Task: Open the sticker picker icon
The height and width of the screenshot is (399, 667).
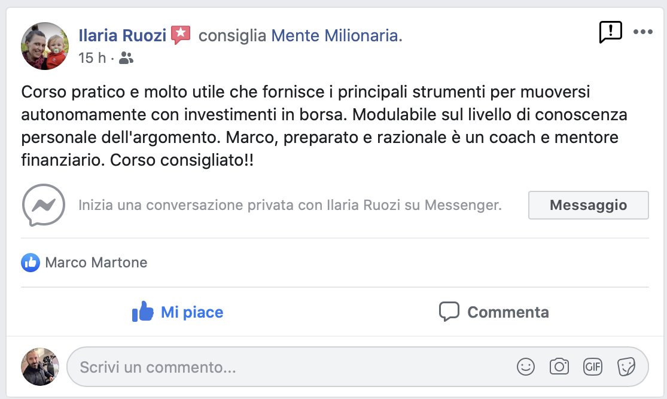Action: pyautogui.click(x=626, y=367)
